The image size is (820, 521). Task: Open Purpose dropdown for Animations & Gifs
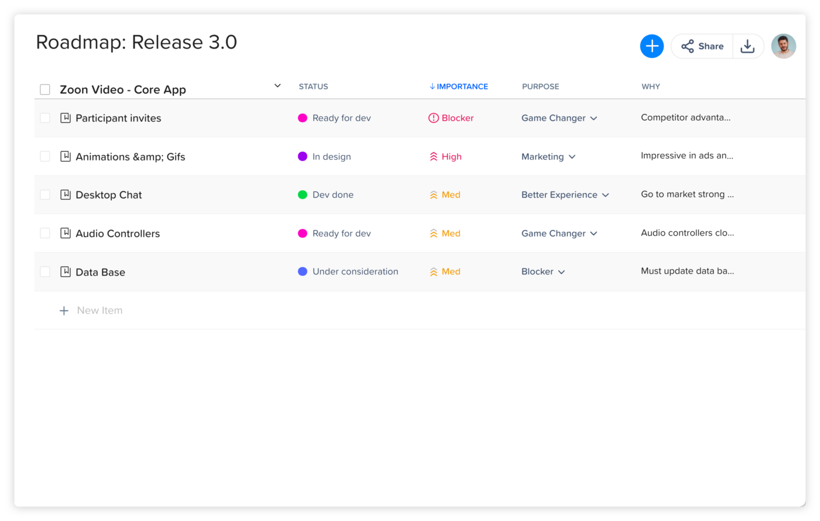[572, 157]
